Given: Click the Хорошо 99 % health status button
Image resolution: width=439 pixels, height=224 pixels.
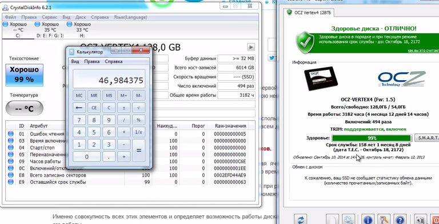Looking at the screenshot, I should click(x=25, y=75).
